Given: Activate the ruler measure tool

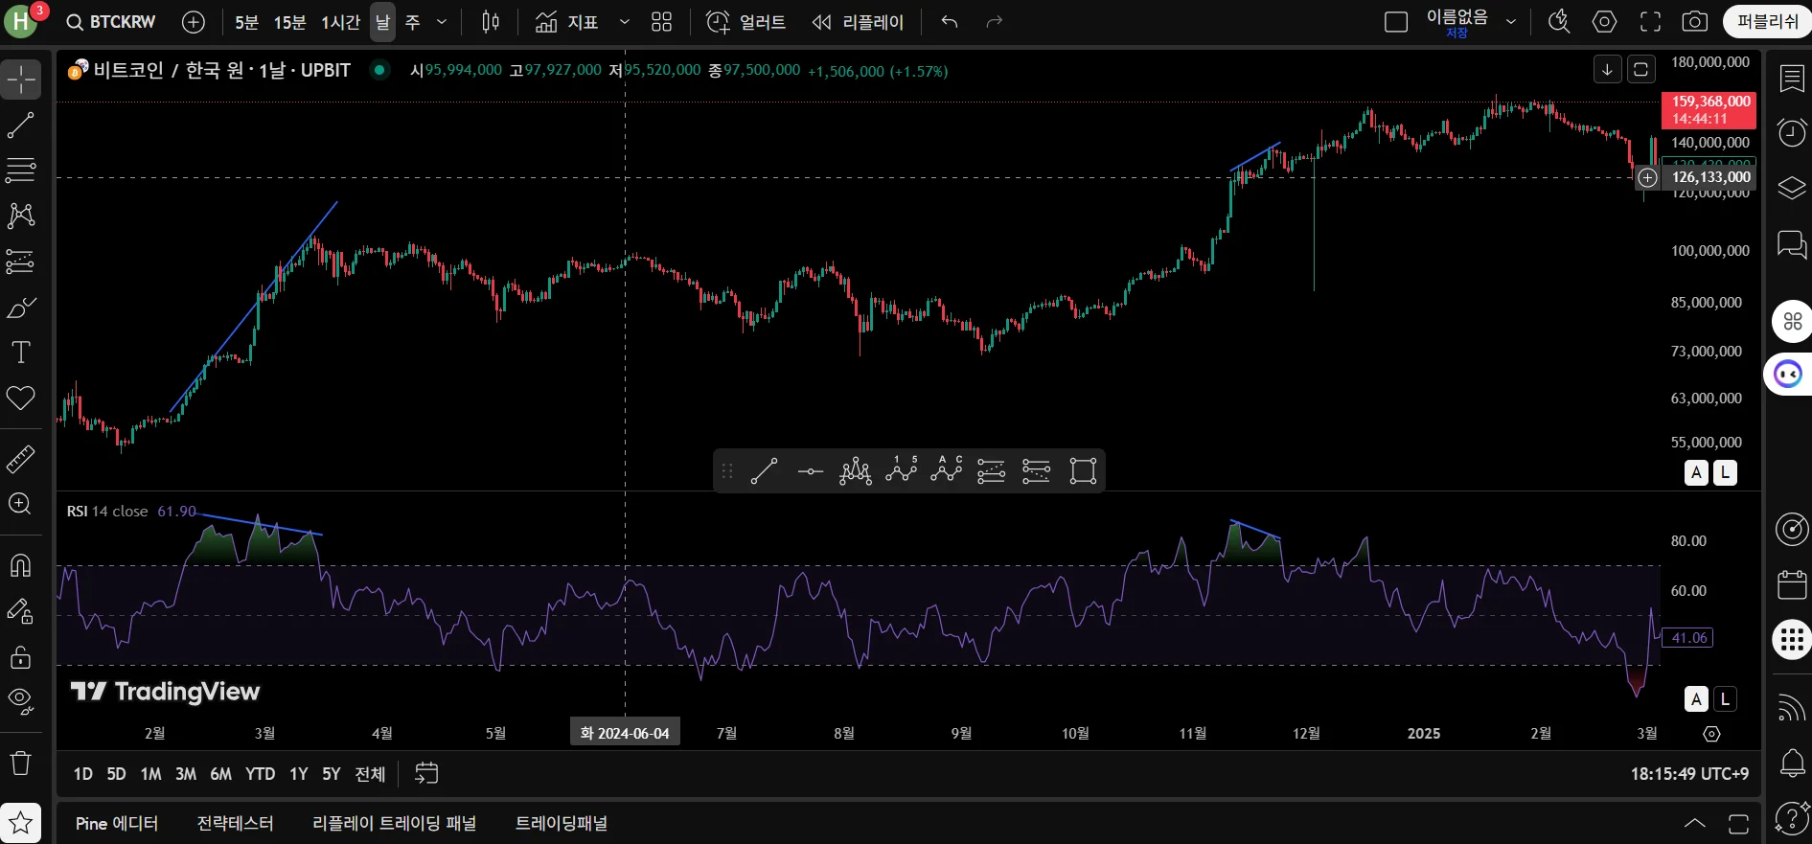Looking at the screenshot, I should click(x=20, y=460).
